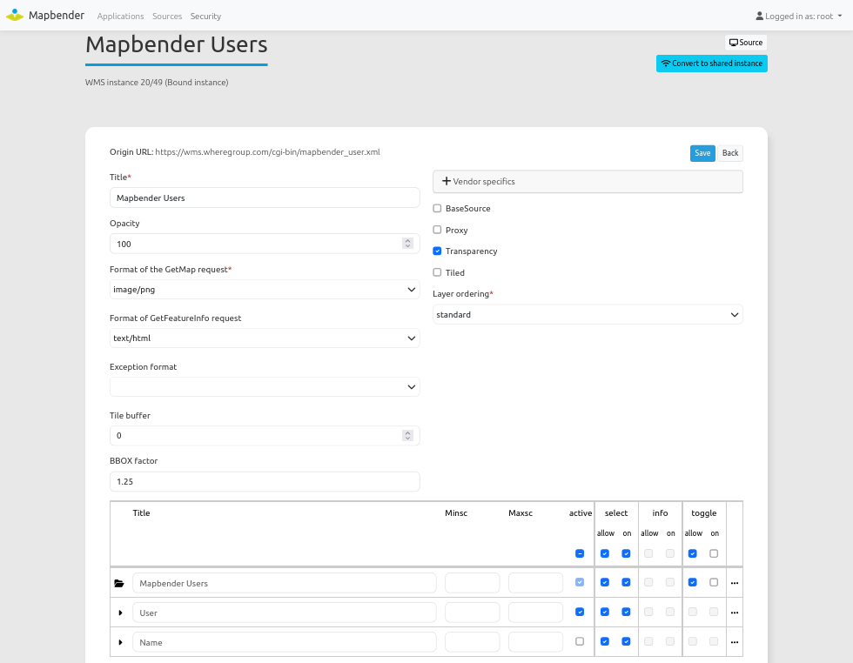Image resolution: width=853 pixels, height=663 pixels.
Task: Uncheck select allow in User row
Action: coord(604,612)
